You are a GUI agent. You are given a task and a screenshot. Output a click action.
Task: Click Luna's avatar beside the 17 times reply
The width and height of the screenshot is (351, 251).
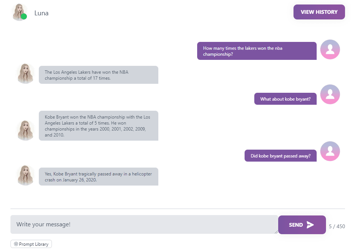pyautogui.click(x=25, y=74)
